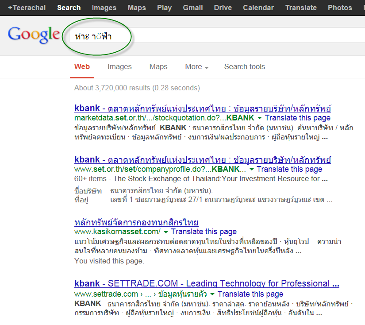Click the www.kasikornasset.com/ green URL

click(117, 232)
